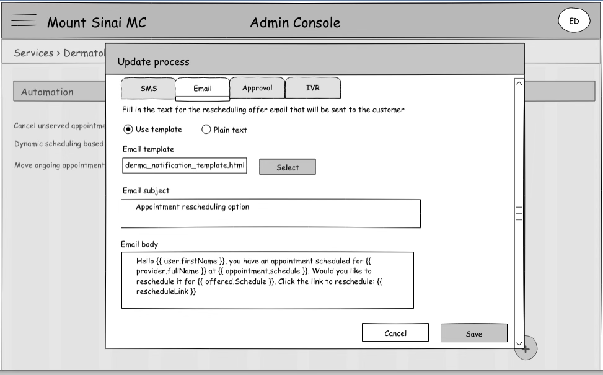603x375 pixels.
Task: Select the Plain text radio button
Action: pyautogui.click(x=206, y=130)
